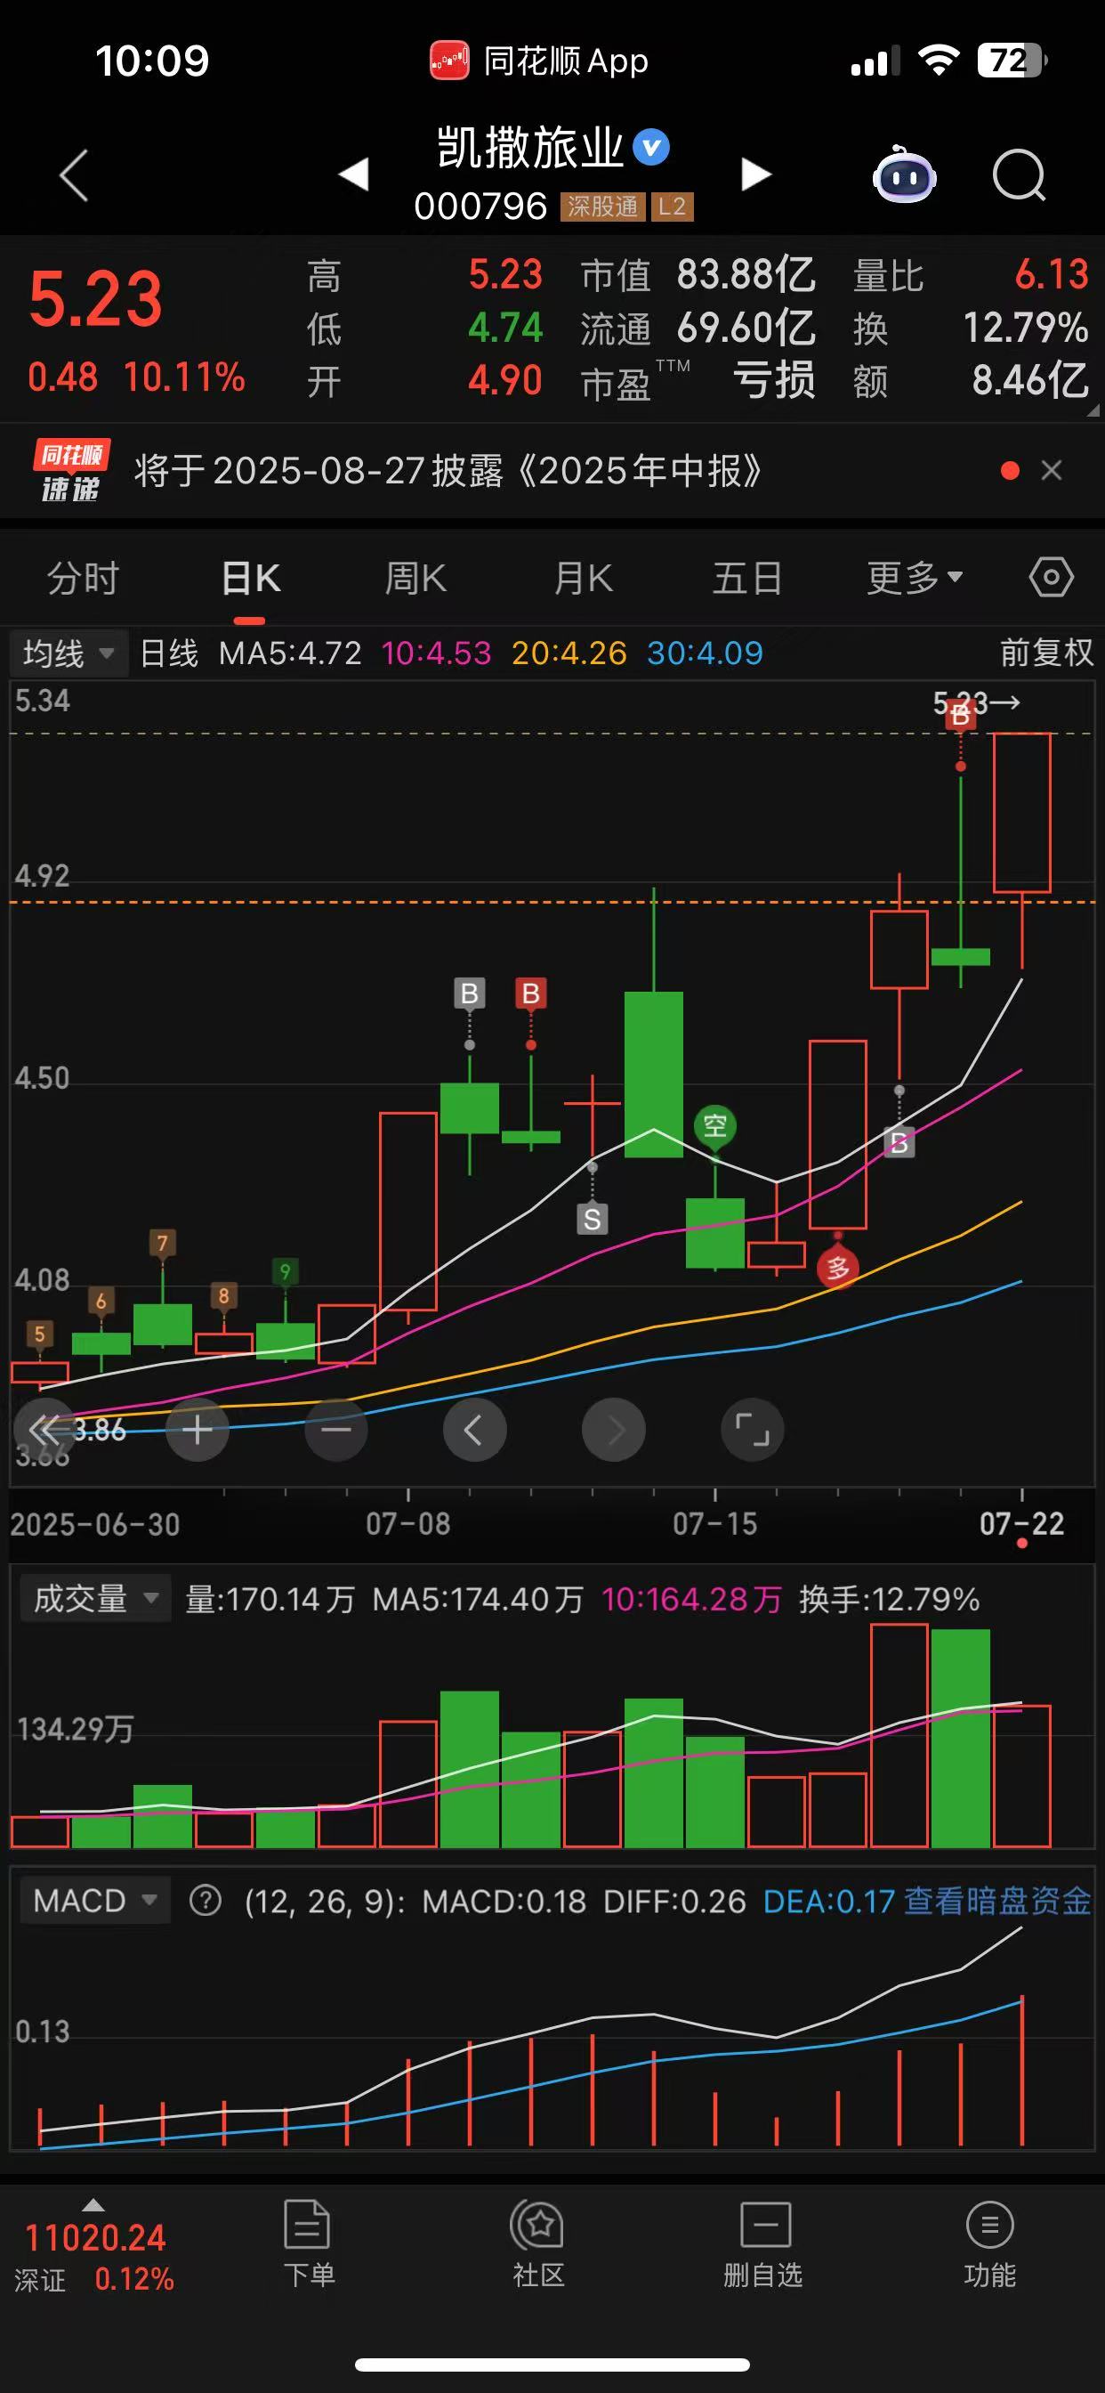This screenshot has width=1105, height=2393.
Task: Move chart left with the chevron button
Action: [474, 1430]
